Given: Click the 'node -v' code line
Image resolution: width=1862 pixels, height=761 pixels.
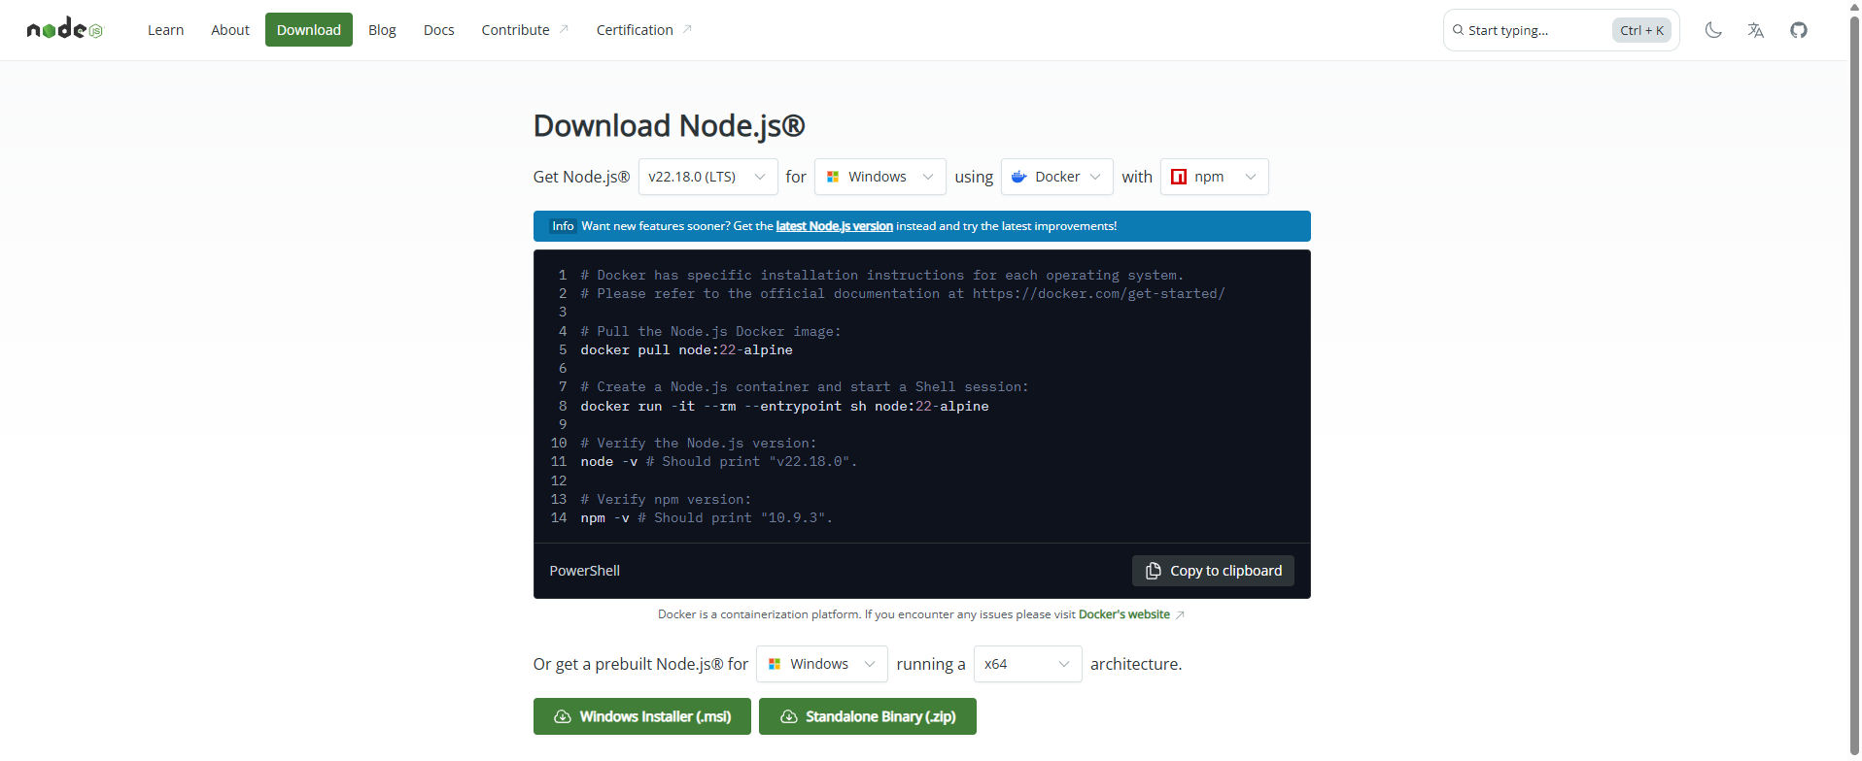Looking at the screenshot, I should [719, 462].
